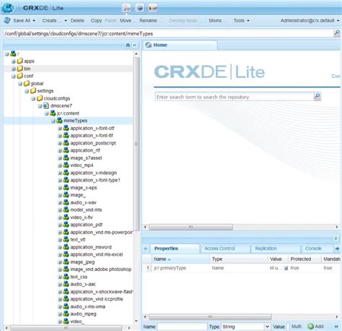
Task: Switch to the Replication tab
Action: (266, 249)
